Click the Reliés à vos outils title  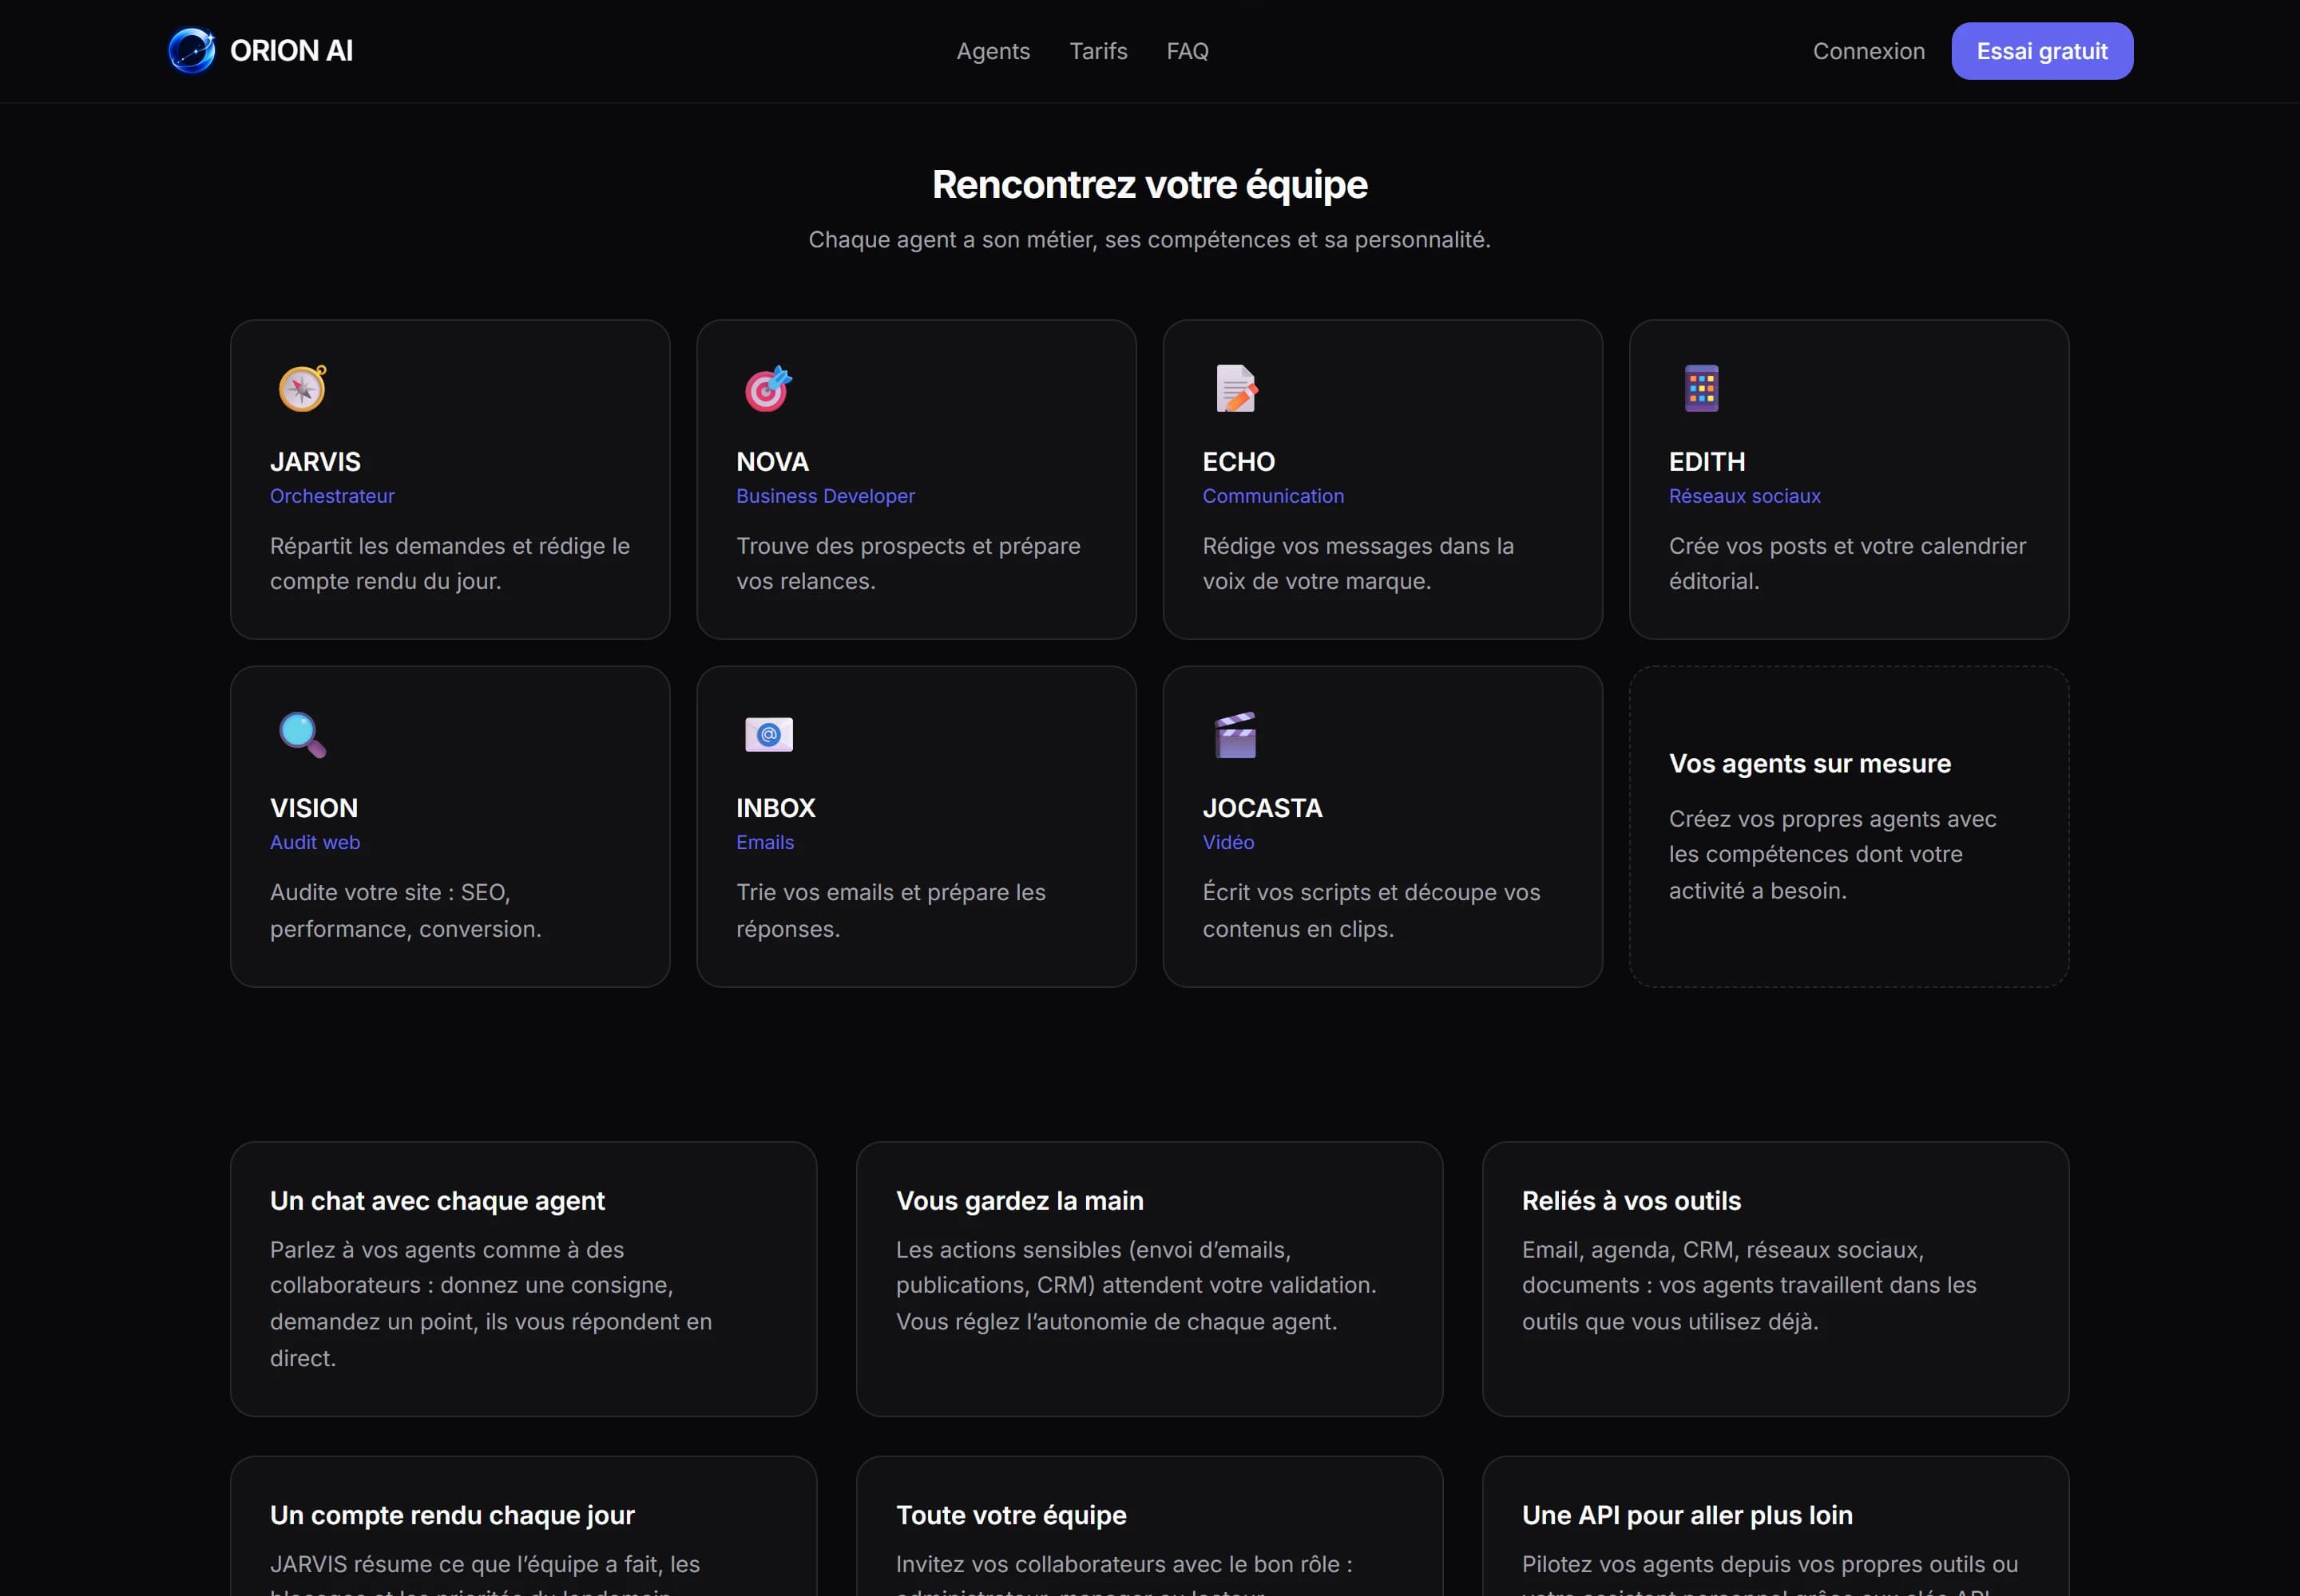pyautogui.click(x=1632, y=1201)
